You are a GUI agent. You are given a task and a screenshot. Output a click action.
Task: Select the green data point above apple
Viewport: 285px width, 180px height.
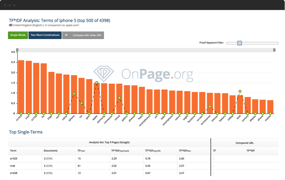pyautogui.click(x=97, y=82)
